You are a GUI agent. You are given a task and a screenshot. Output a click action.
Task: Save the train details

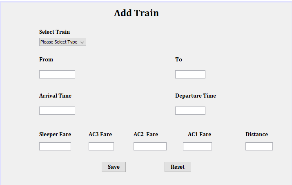click(114, 167)
